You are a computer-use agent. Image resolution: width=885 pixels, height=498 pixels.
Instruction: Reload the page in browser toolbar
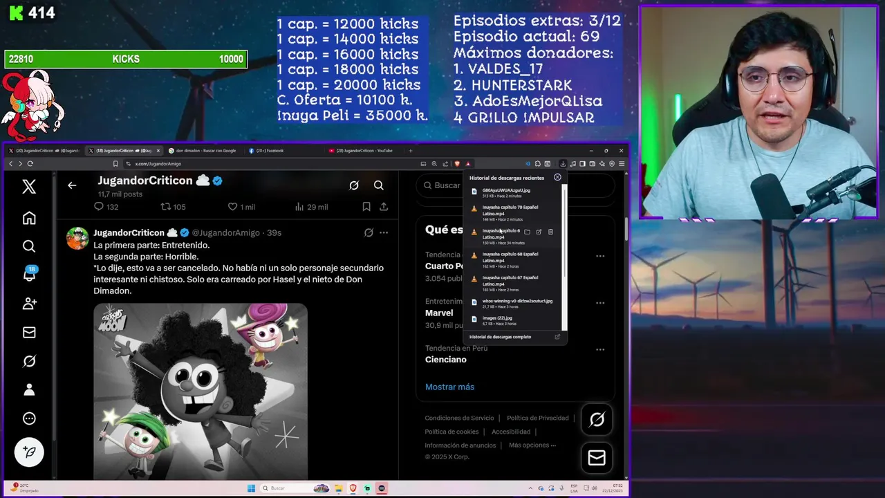coord(30,164)
